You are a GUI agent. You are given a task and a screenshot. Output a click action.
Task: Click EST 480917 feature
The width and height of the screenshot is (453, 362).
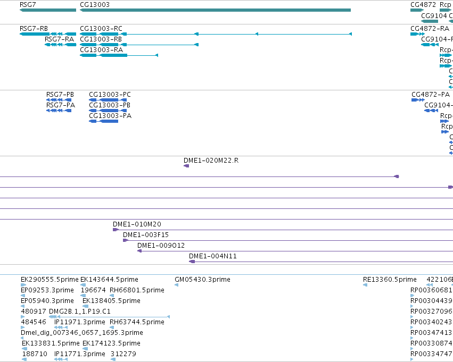tap(23, 317)
